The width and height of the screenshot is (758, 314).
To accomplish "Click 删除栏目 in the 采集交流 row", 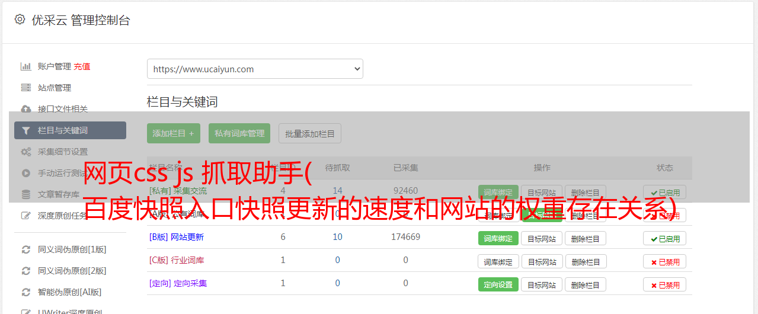I will (x=586, y=192).
